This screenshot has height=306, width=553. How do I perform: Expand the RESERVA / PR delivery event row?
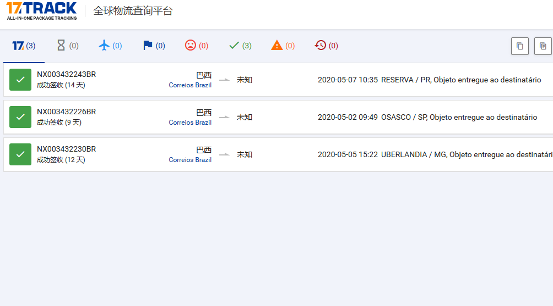pos(430,80)
